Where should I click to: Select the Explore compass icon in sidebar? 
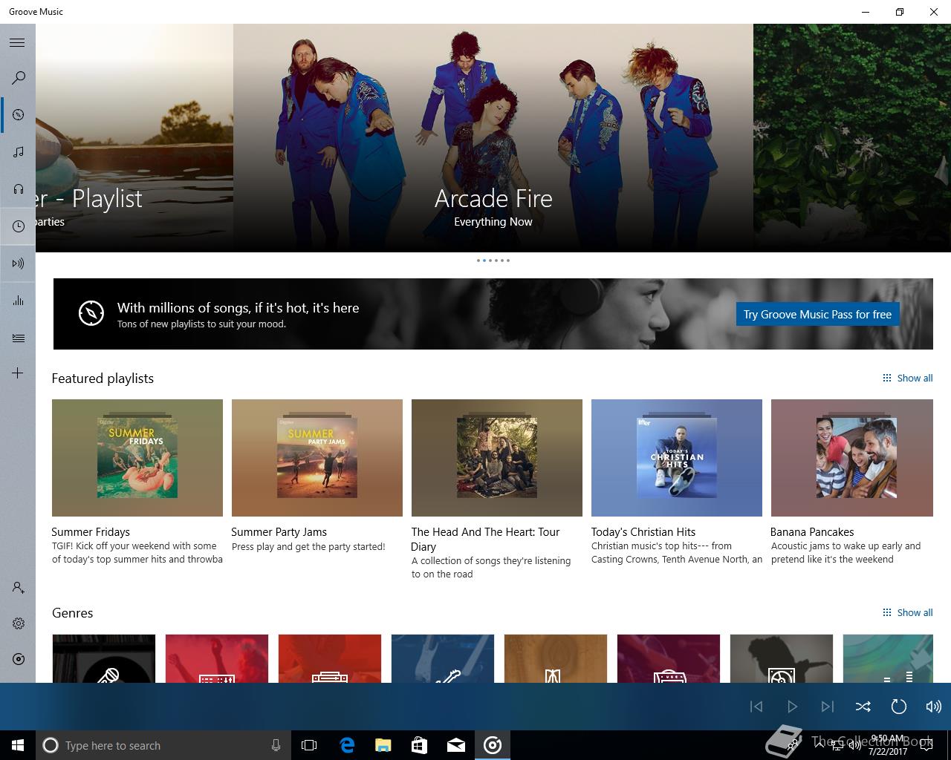(x=19, y=115)
